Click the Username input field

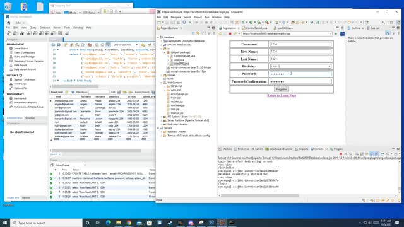tap(300, 44)
